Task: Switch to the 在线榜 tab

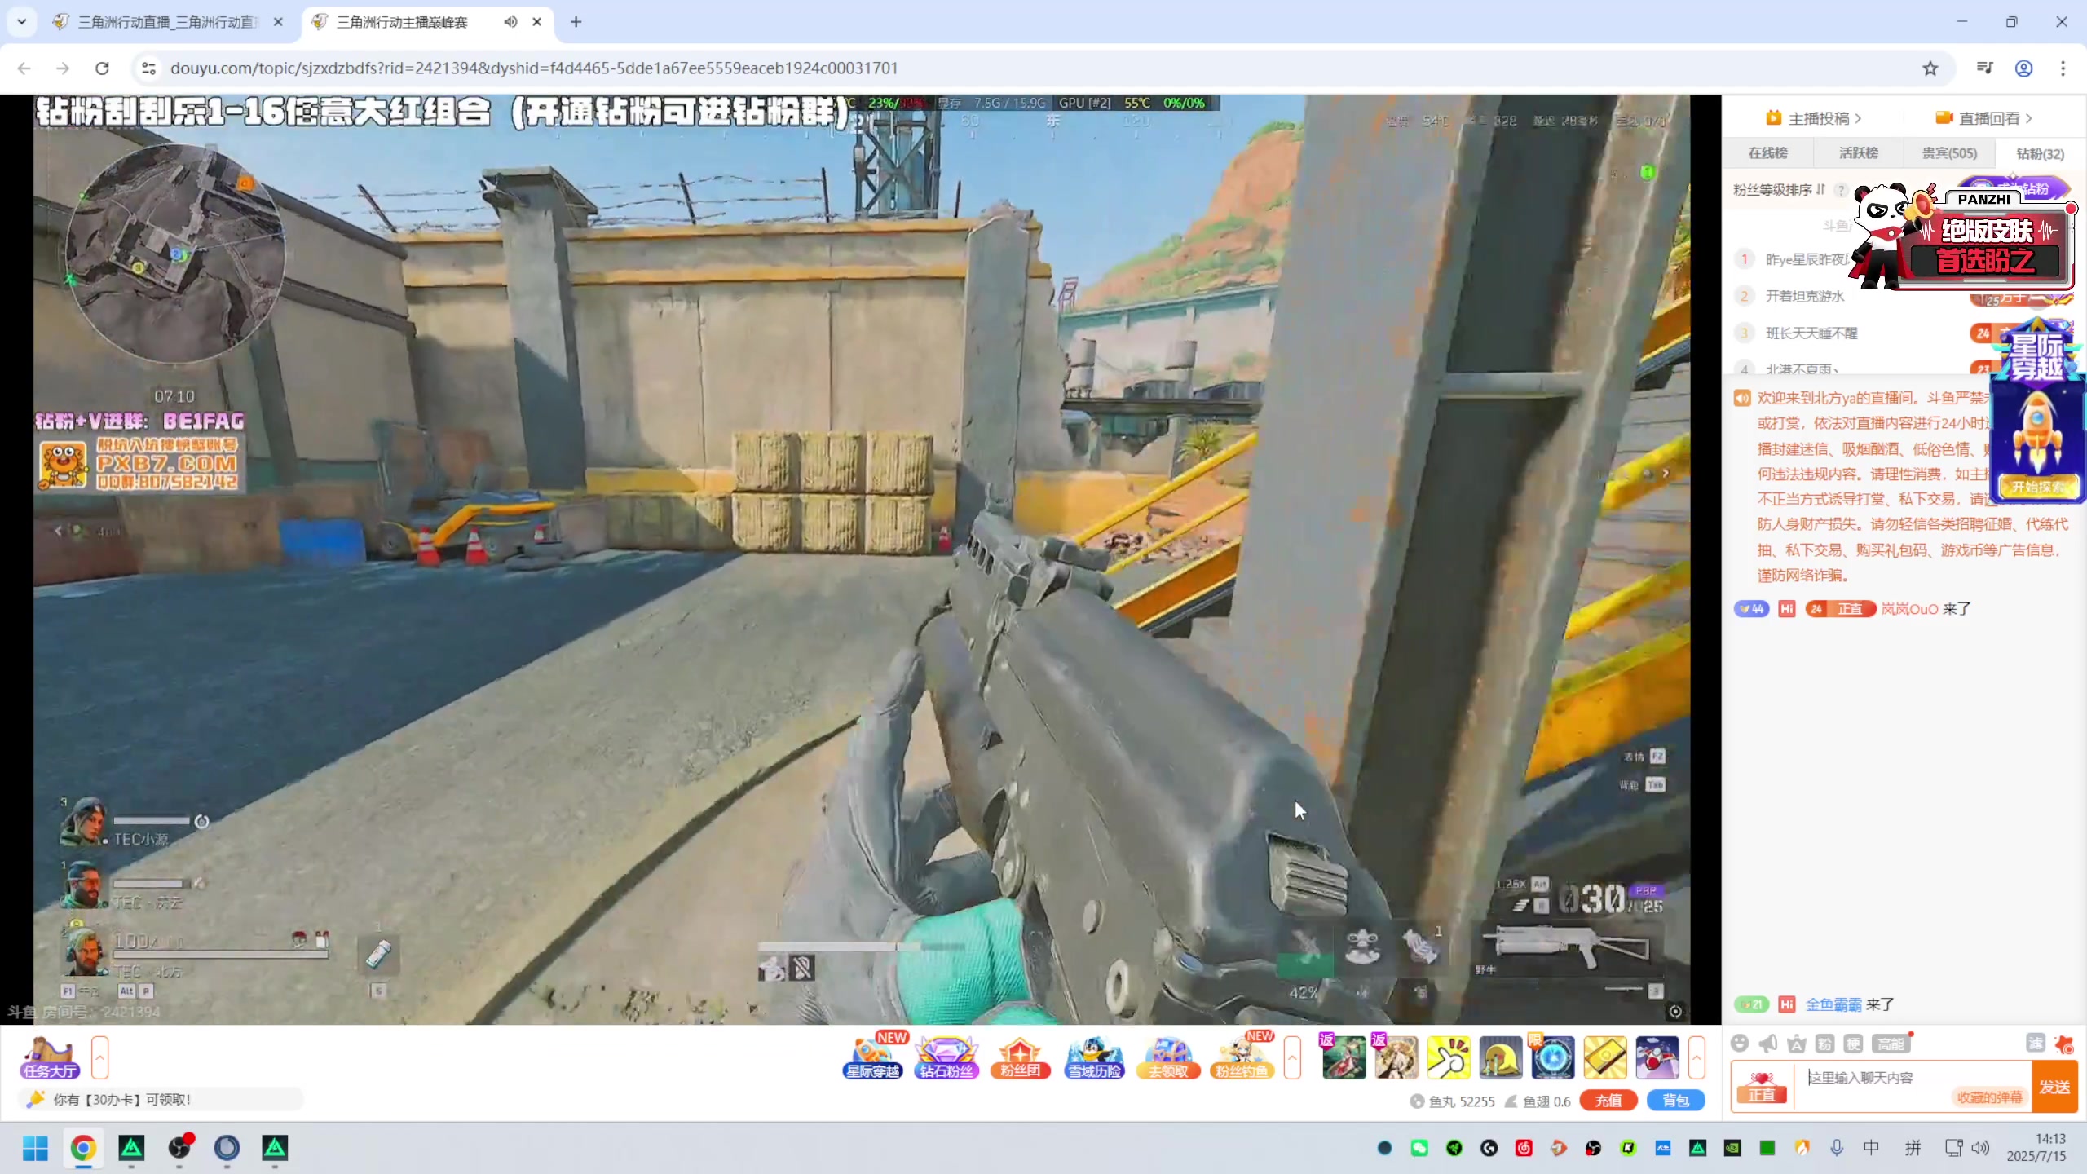Action: point(1767,153)
